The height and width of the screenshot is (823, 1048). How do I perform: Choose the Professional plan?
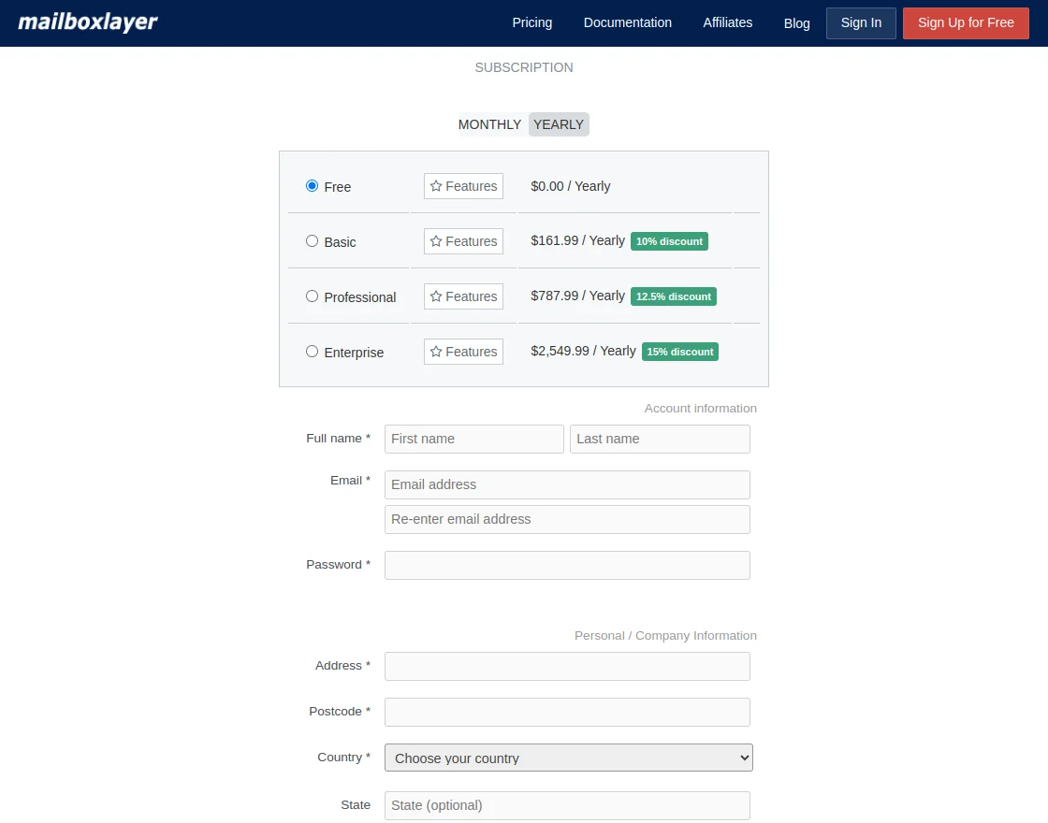[x=312, y=296]
